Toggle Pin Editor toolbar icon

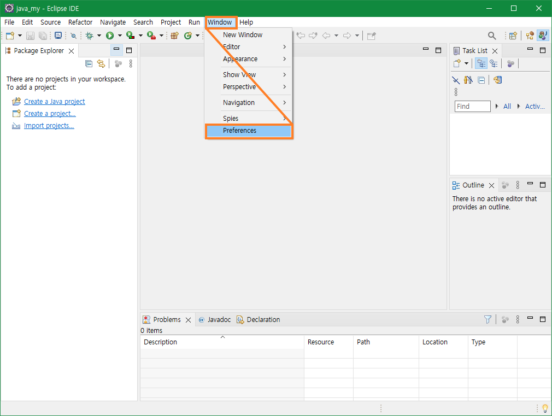pos(372,36)
